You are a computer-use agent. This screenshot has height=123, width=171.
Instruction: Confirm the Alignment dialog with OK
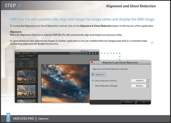click(144, 102)
